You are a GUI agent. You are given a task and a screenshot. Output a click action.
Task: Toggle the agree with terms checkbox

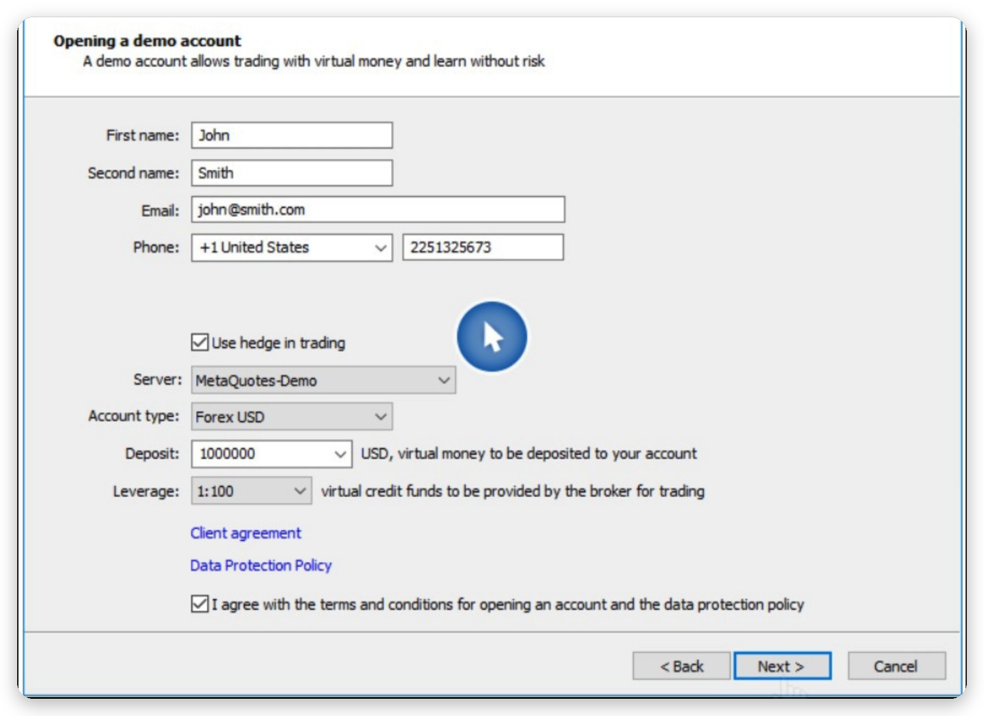[x=200, y=604]
